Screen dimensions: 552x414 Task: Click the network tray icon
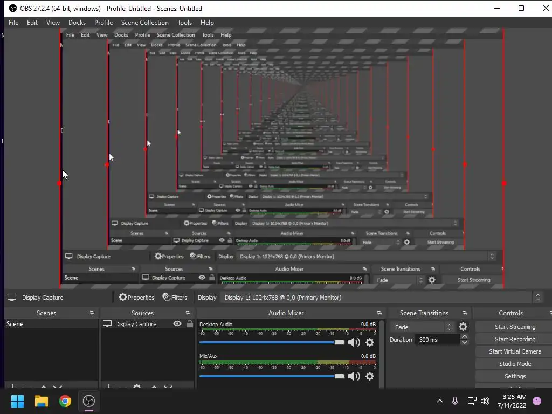tap(472, 401)
